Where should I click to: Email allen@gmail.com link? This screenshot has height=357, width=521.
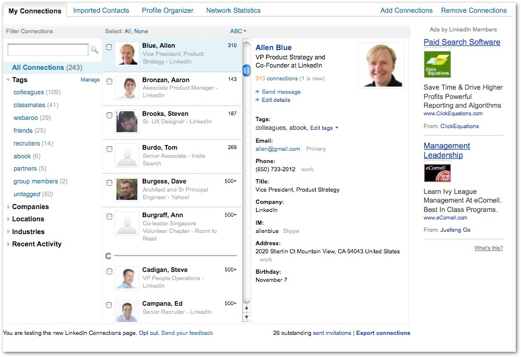click(278, 149)
